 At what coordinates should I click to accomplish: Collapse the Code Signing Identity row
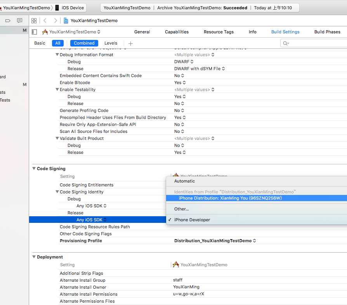pos(57,192)
